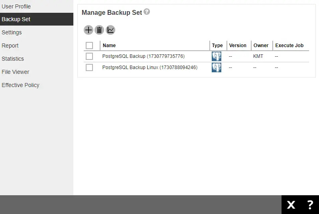This screenshot has height=214, width=319.
Task: Open the Report sidebar item
Action: click(x=10, y=46)
